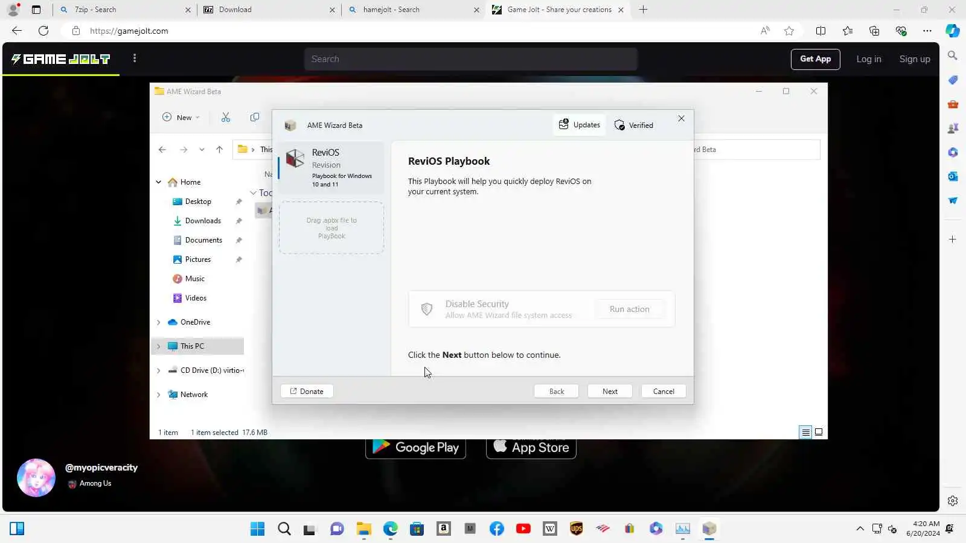This screenshot has width=966, height=543.
Task: Open the split screen icon
Action: point(820,31)
